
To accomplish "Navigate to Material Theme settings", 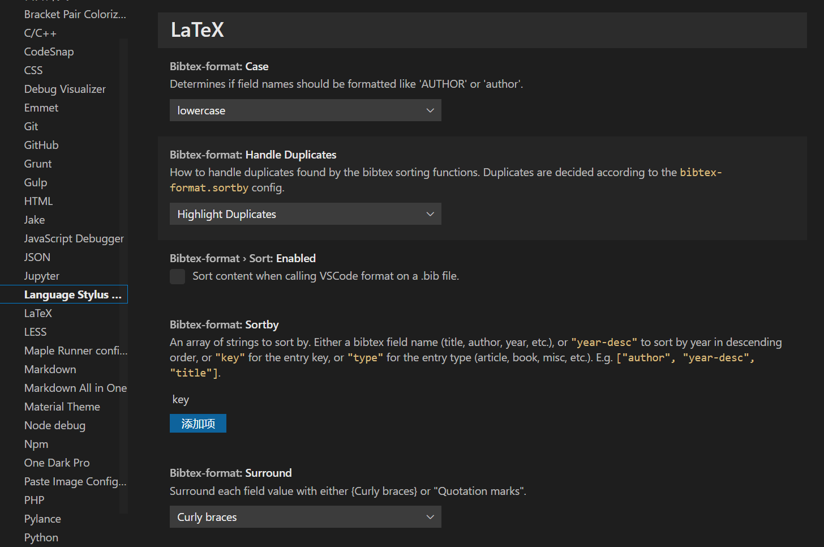I will pos(62,407).
